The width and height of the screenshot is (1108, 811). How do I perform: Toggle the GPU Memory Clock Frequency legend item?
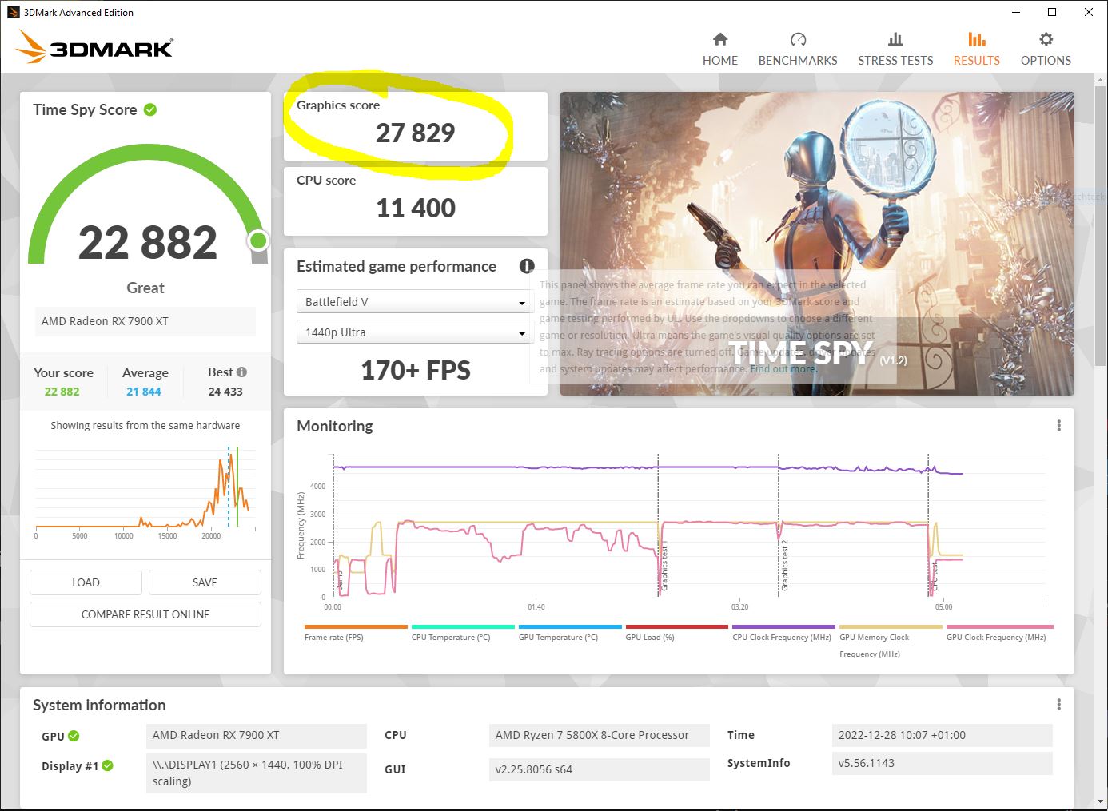click(891, 642)
